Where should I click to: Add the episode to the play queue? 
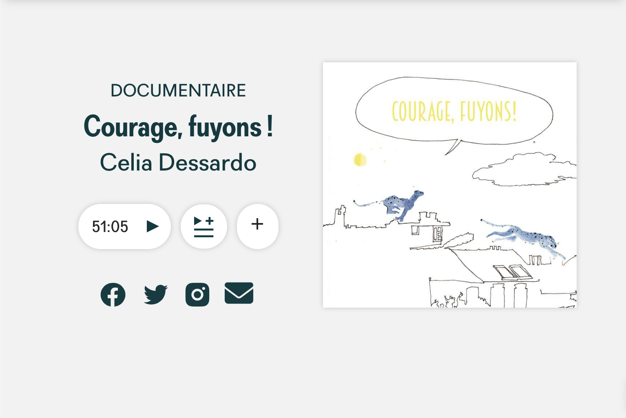point(204,226)
